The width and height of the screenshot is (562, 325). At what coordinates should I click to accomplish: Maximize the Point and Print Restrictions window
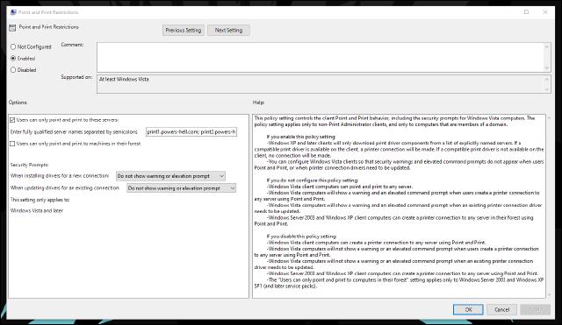click(x=526, y=12)
